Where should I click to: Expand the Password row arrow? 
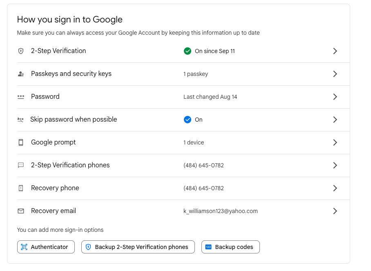(x=335, y=97)
